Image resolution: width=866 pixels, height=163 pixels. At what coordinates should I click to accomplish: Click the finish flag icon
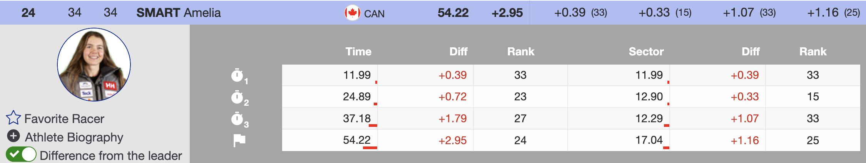point(239,140)
